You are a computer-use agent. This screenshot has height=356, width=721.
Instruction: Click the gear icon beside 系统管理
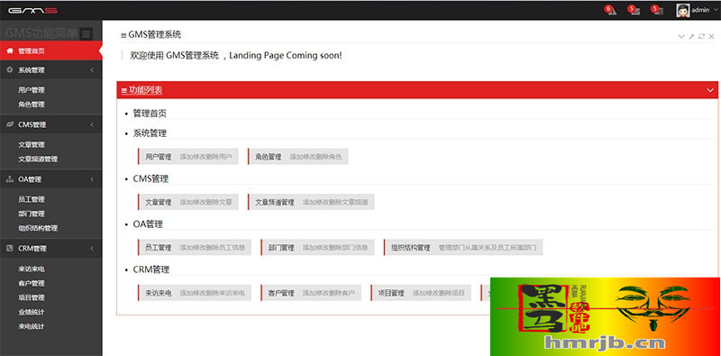pyautogui.click(x=10, y=70)
